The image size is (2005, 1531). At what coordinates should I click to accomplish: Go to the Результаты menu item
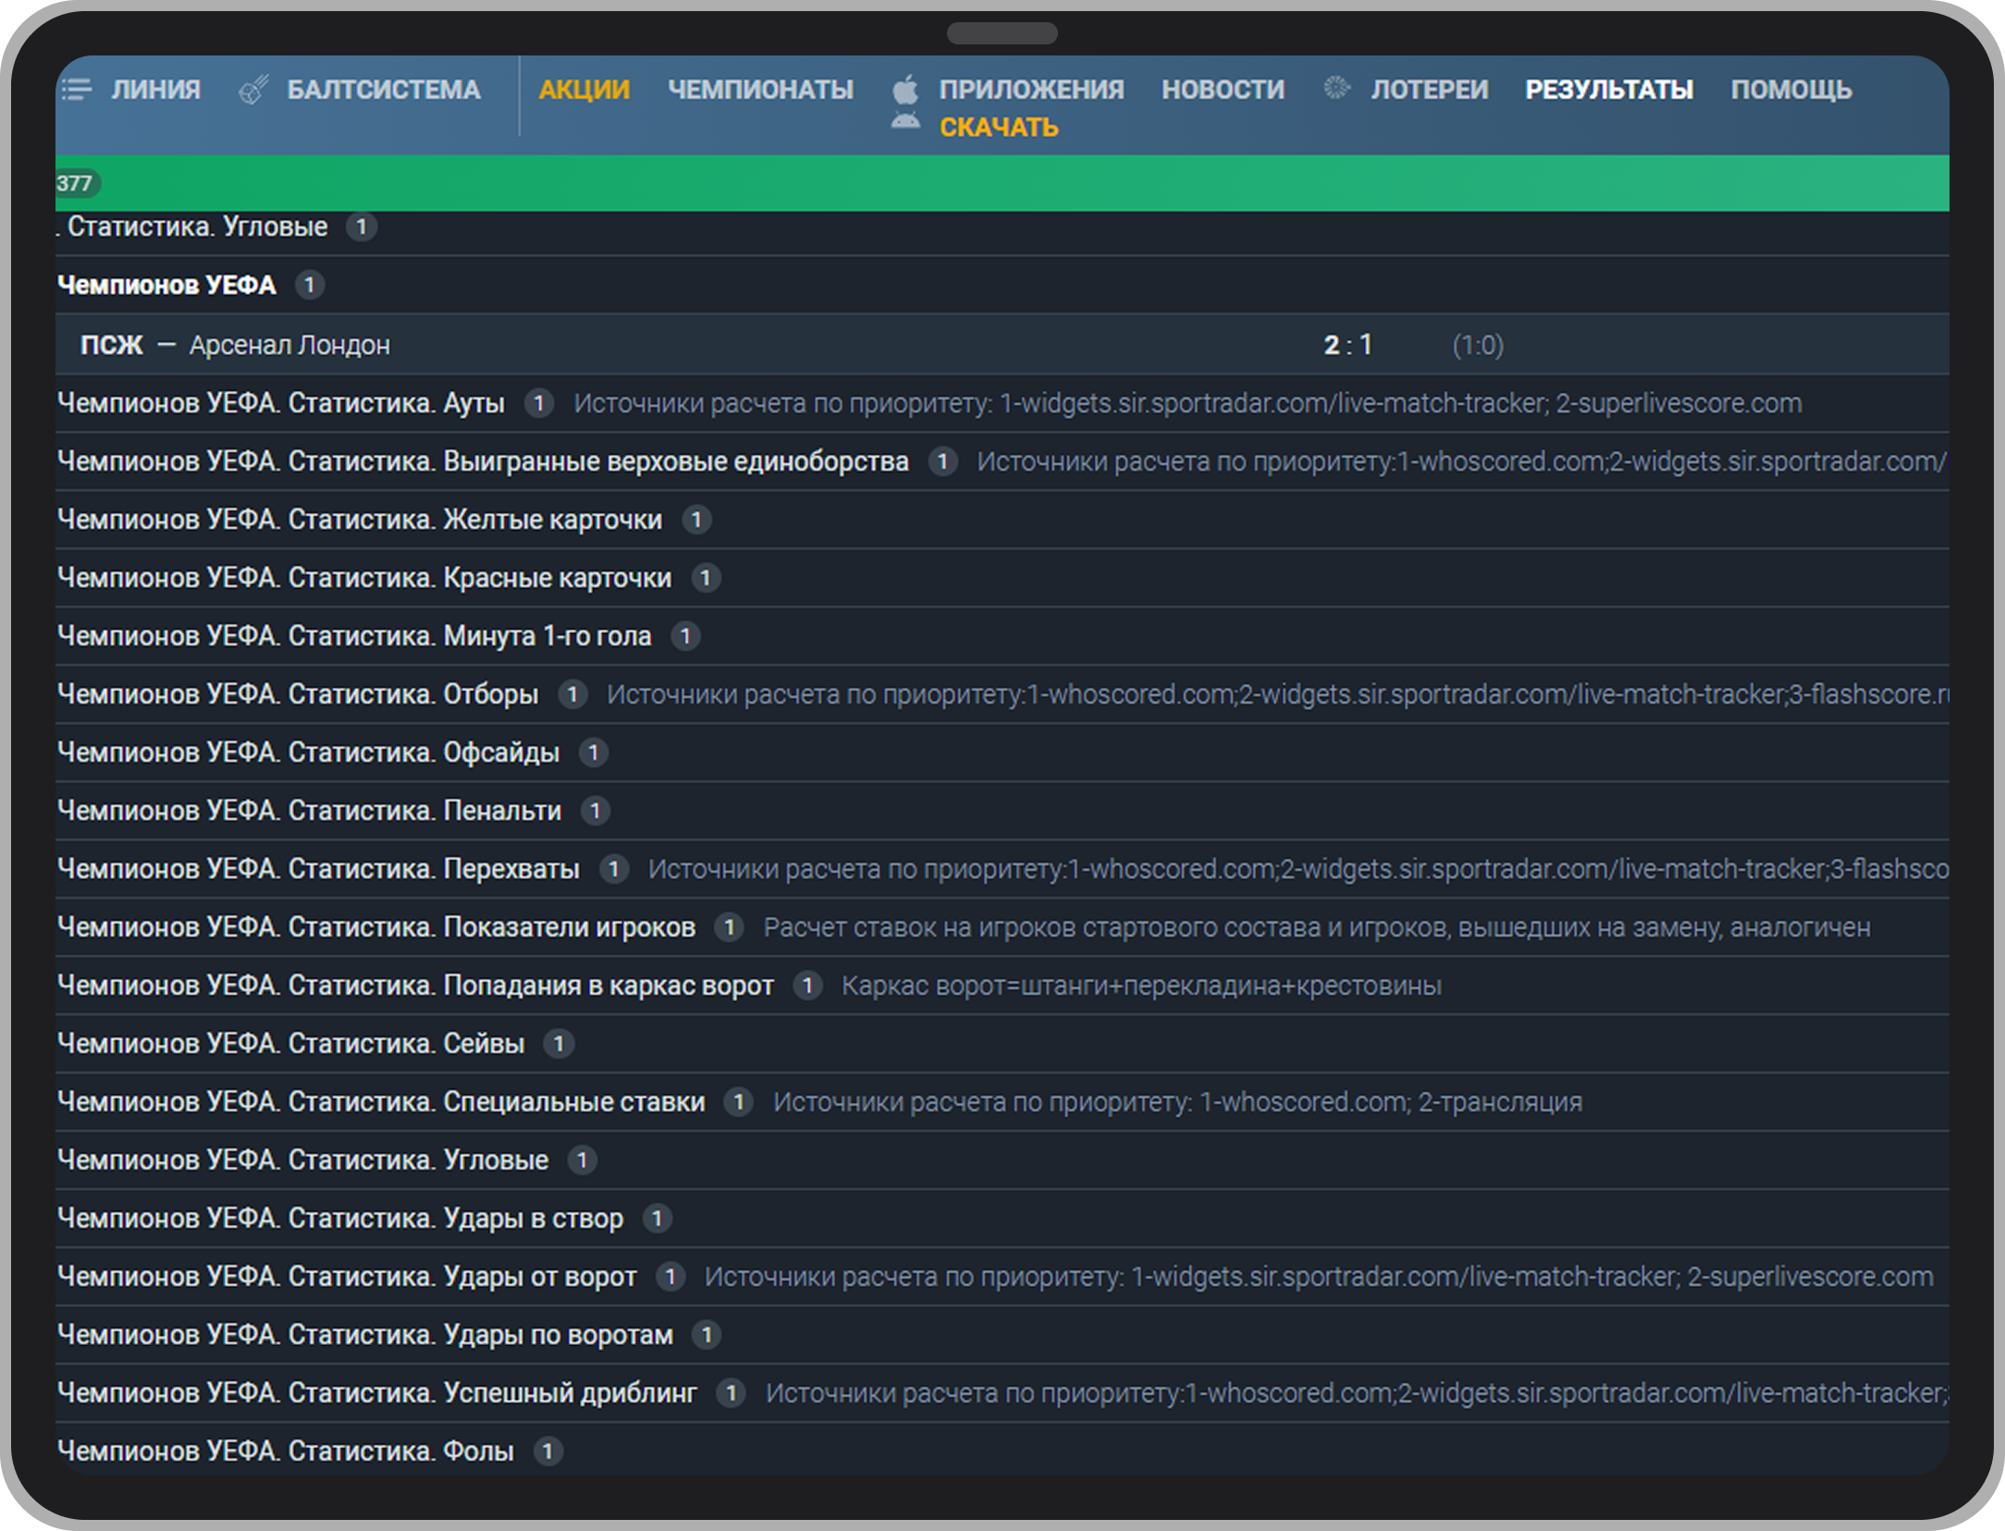click(x=1609, y=90)
